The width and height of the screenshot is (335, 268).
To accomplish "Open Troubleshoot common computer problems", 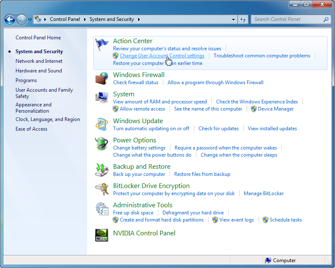I will 262,56.
